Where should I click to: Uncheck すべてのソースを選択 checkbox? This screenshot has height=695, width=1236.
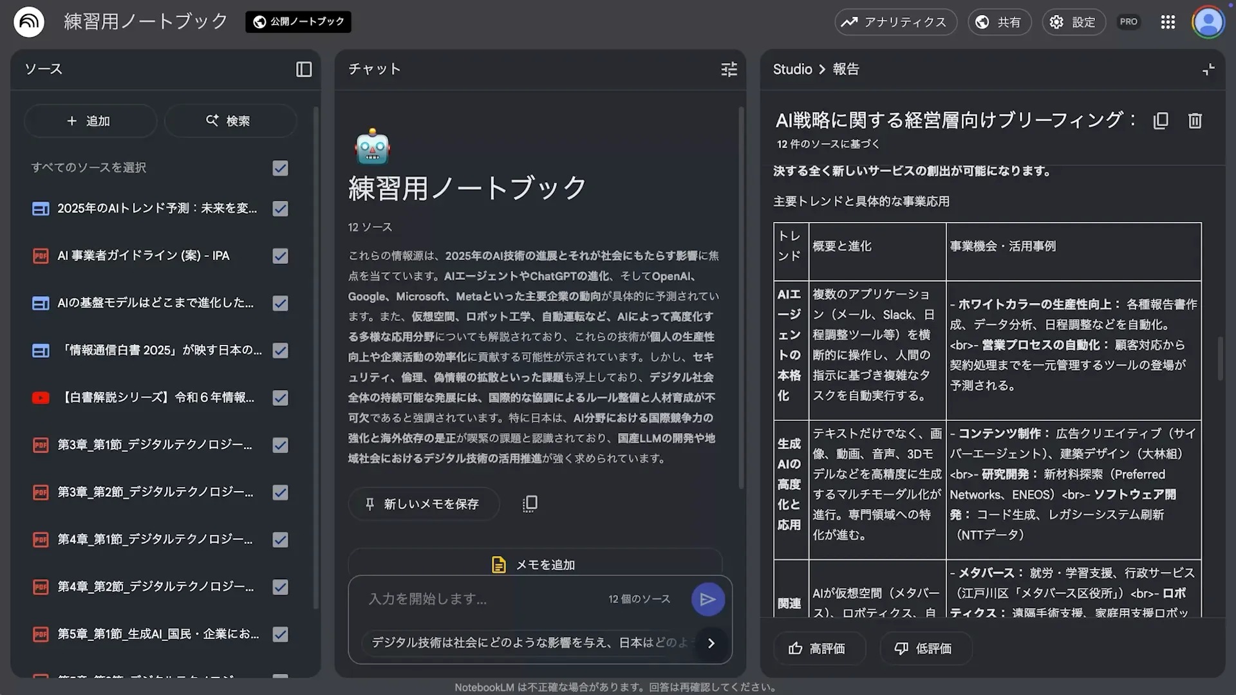(280, 168)
